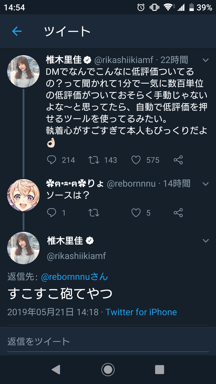Share the first 椎木里佳 tweet

click(x=178, y=160)
